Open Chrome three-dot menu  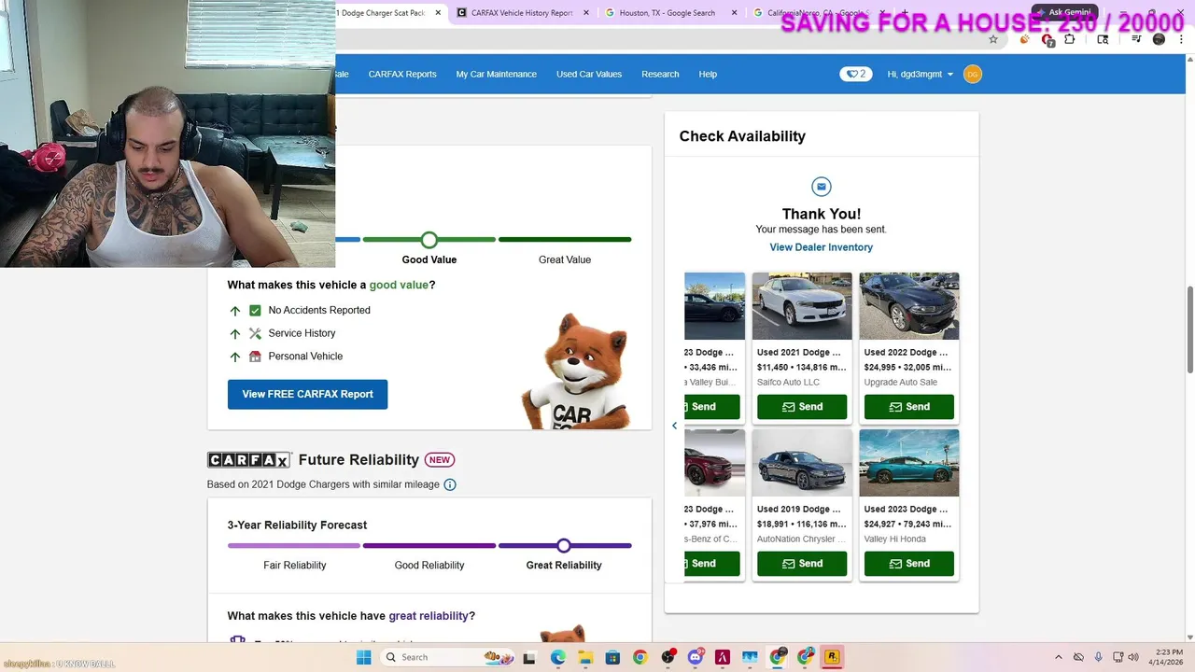tap(1182, 39)
